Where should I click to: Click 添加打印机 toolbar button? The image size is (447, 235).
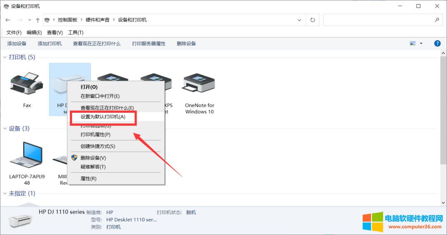pyautogui.click(x=50, y=43)
